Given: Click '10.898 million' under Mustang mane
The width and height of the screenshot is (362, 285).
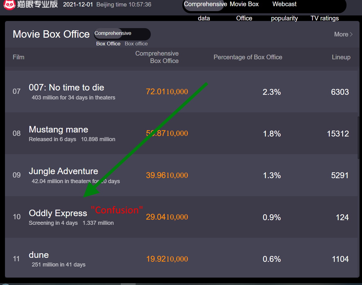Looking at the screenshot, I should click(x=98, y=139).
